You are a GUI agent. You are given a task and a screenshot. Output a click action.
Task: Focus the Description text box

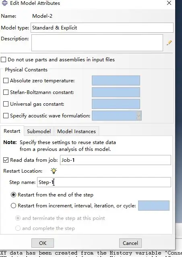click(x=97, y=43)
